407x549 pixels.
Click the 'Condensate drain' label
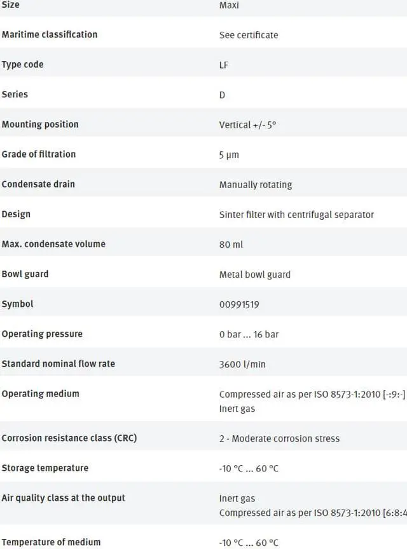38,184
